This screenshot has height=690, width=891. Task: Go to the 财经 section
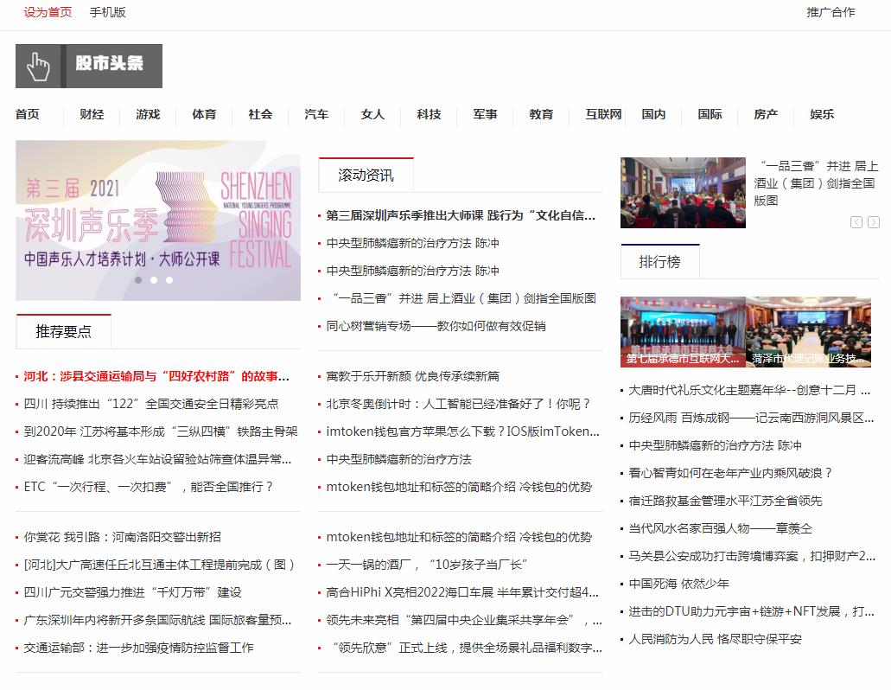tap(92, 114)
